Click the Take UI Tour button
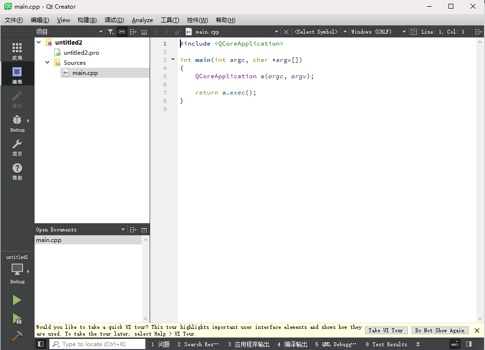485x350 pixels. tap(386, 330)
